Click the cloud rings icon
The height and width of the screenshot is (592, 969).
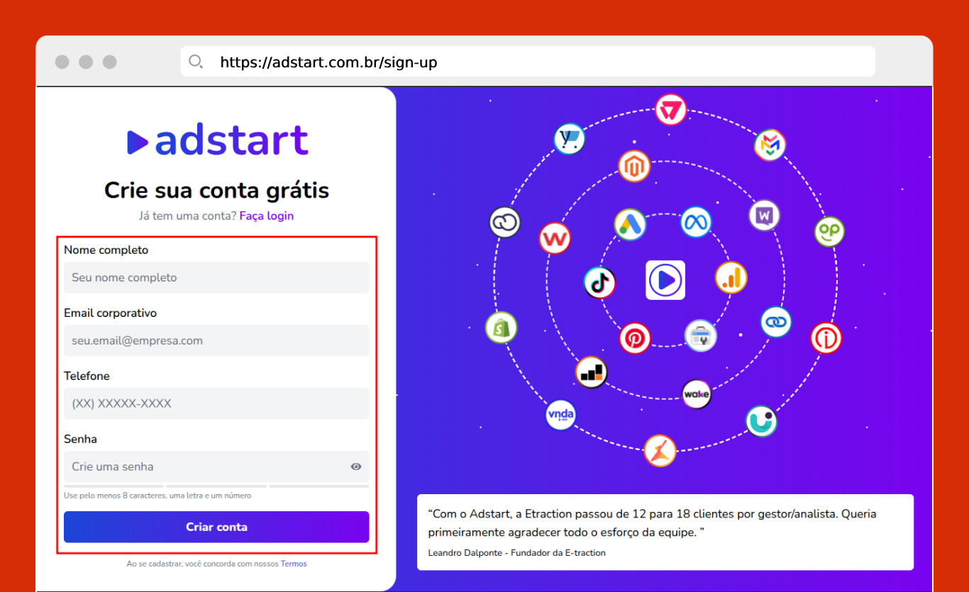coord(505,222)
